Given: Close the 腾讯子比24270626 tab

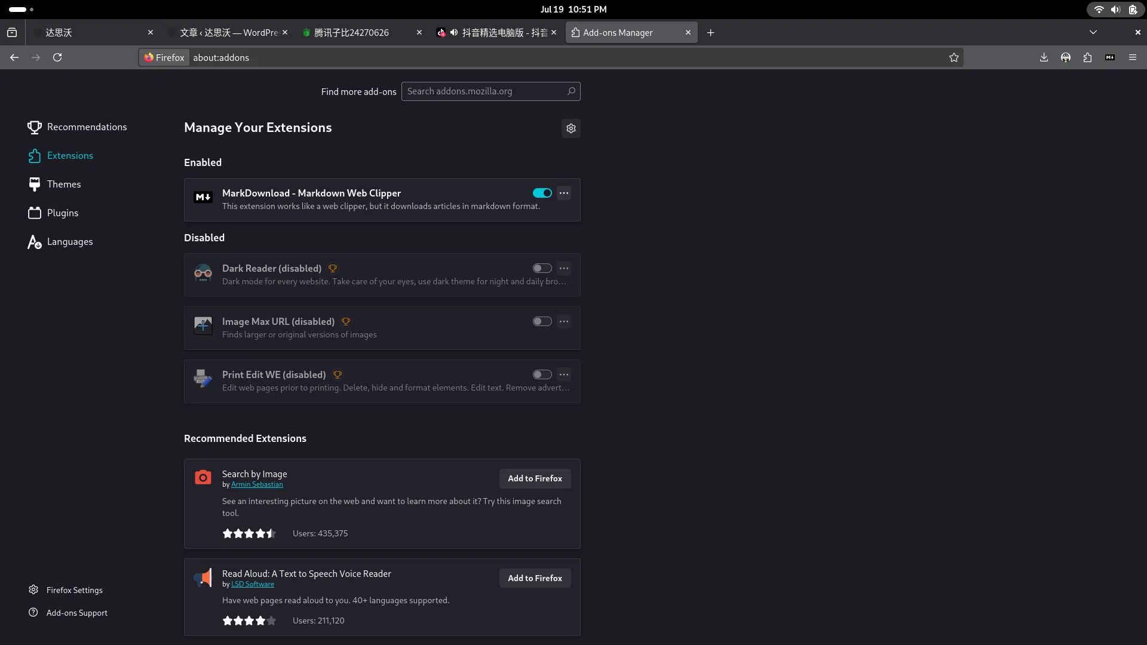Looking at the screenshot, I should tap(419, 33).
